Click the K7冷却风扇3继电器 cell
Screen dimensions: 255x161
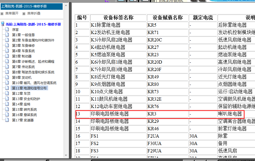(118, 70)
